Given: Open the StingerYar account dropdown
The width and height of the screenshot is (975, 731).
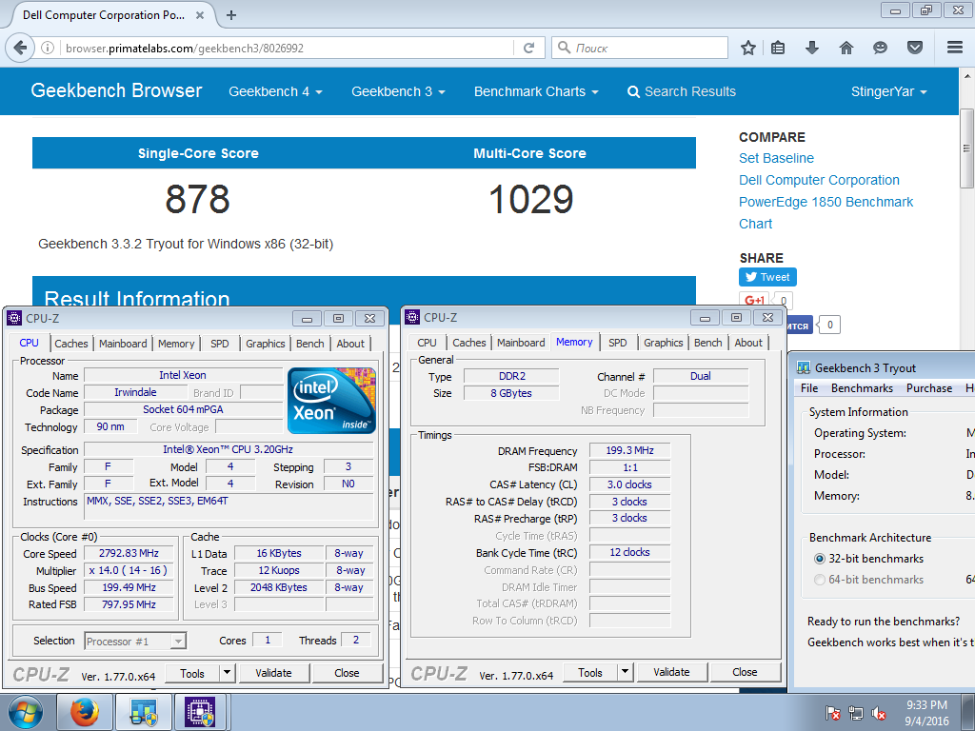Looking at the screenshot, I should point(889,92).
